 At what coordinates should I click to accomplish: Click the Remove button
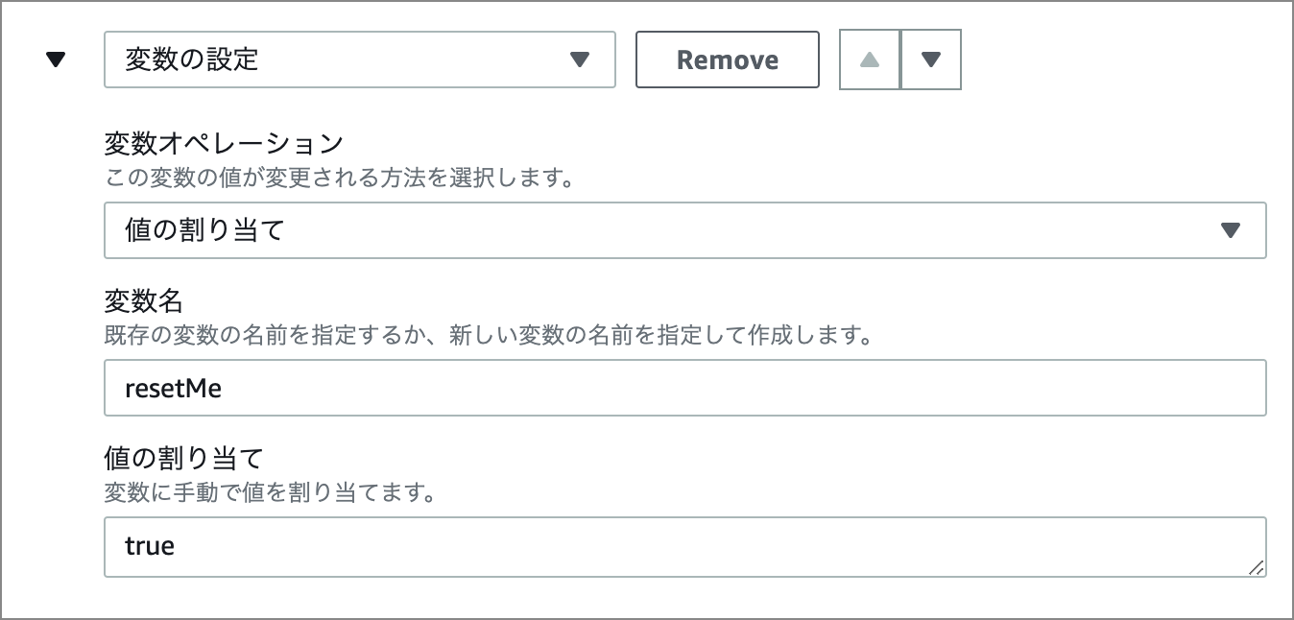[727, 59]
